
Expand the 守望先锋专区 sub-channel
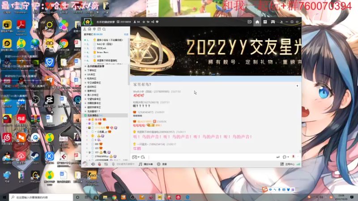(x=85, y=99)
